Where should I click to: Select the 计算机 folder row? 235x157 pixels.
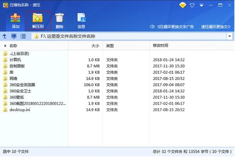(x=15, y=60)
